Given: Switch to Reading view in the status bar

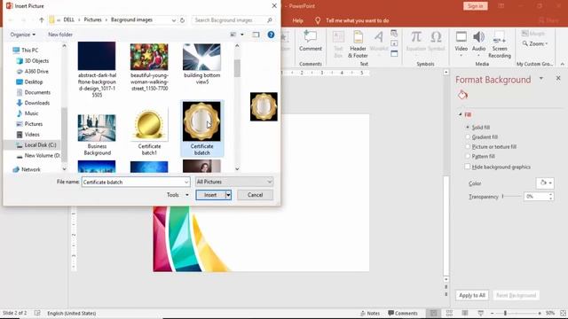Looking at the screenshot, I should [x=465, y=313].
